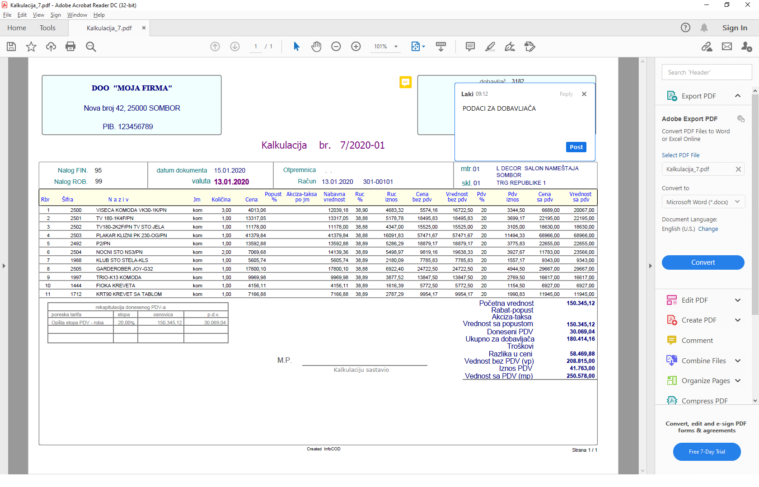This screenshot has height=487, width=759.
Task: Switch to the Tools tab
Action: (47, 28)
